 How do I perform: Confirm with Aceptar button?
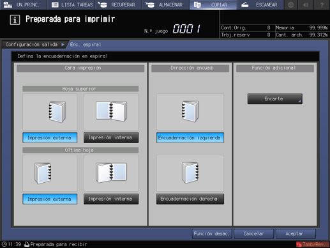pyautogui.click(x=296, y=234)
